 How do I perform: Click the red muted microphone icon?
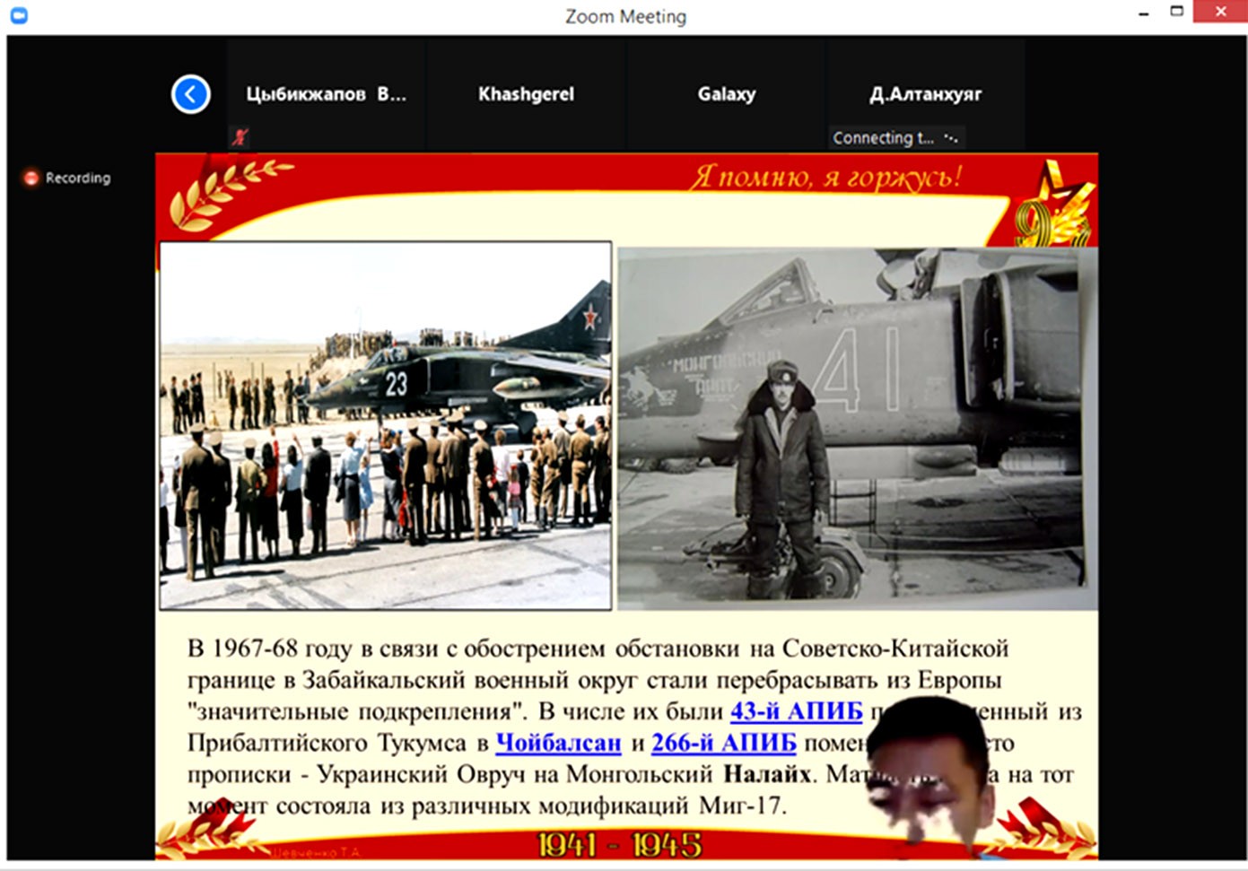(240, 137)
